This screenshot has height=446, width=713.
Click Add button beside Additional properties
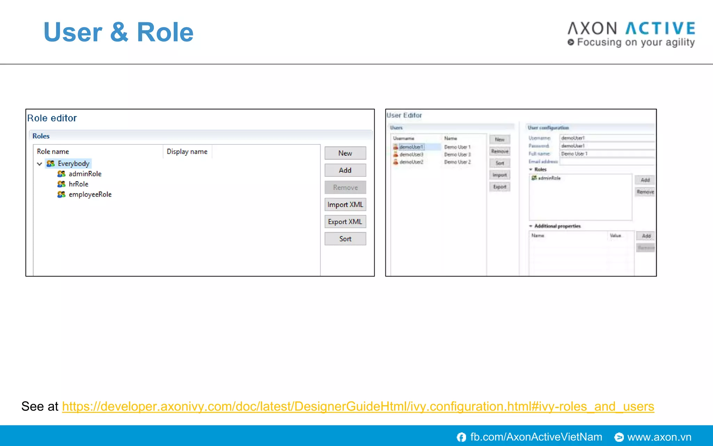tap(646, 236)
